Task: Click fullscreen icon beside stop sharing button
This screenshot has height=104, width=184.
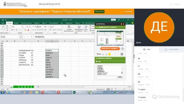Action: tap(122, 49)
